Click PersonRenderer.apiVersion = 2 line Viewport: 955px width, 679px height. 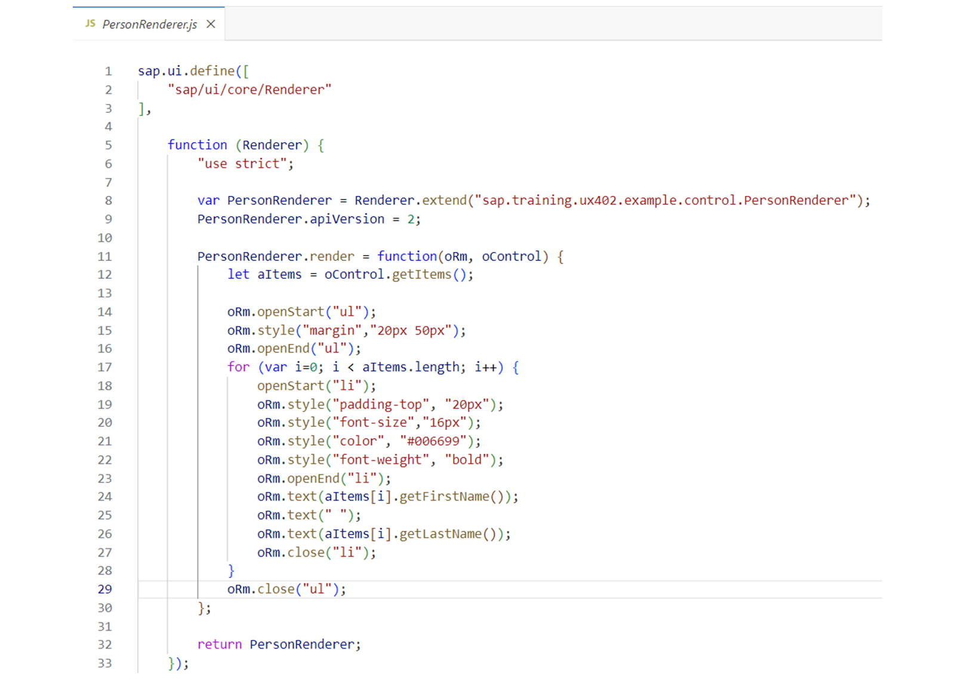pos(309,219)
